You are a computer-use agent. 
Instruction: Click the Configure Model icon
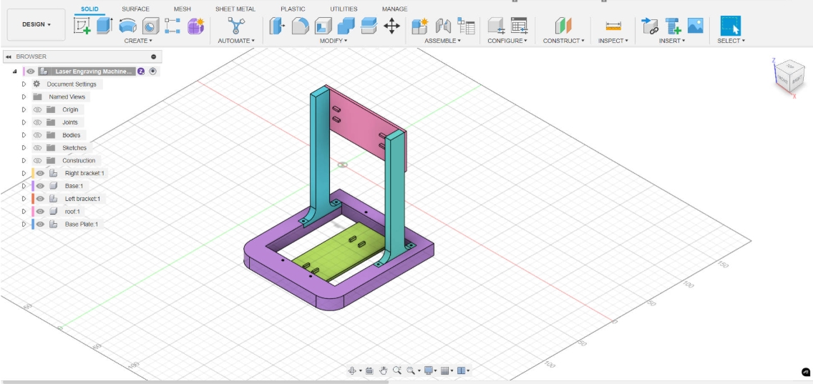[x=496, y=26]
